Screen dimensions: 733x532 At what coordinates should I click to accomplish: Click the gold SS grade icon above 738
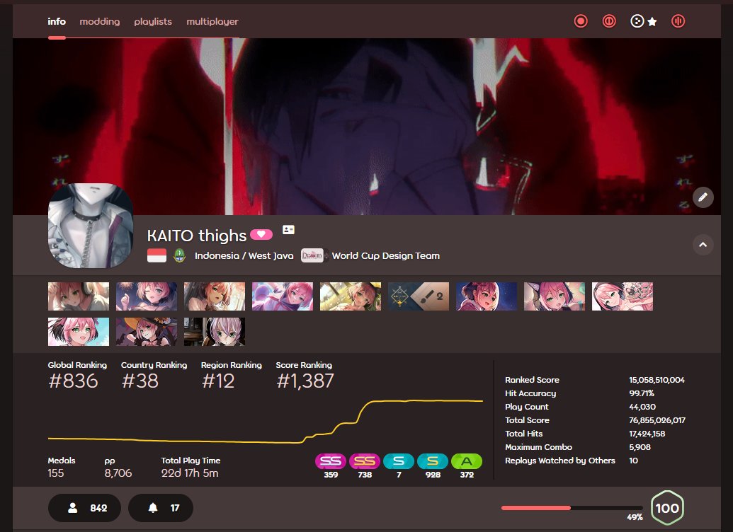(x=365, y=461)
